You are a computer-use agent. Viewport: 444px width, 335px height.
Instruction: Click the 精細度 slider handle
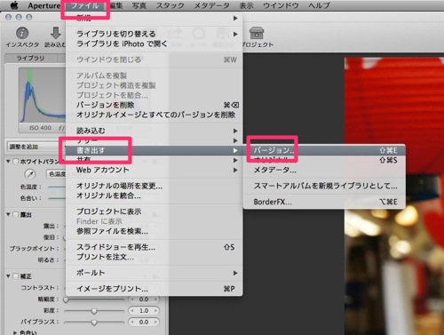[x=66, y=299]
